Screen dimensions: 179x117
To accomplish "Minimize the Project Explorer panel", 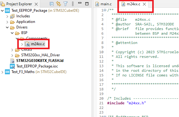I will coord(80,3).
